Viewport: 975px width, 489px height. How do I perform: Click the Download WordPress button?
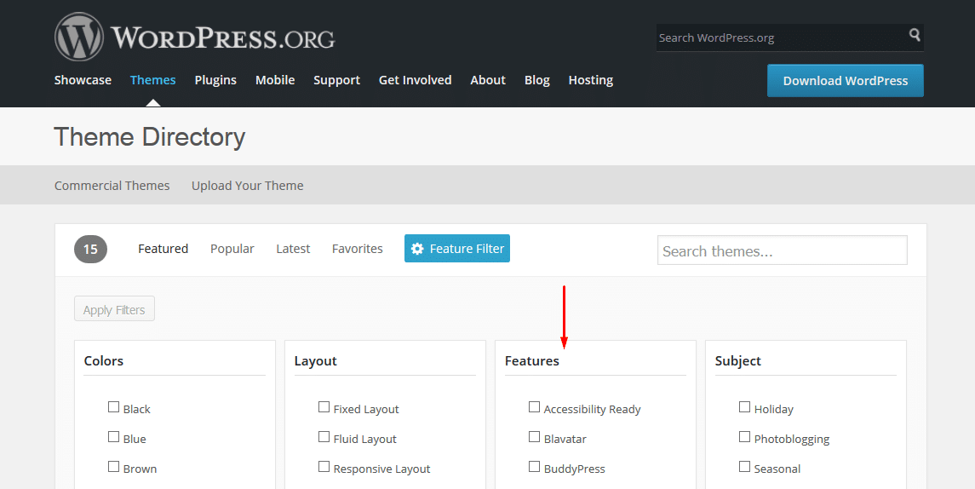[845, 81]
